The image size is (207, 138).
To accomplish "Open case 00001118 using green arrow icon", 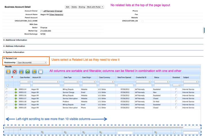I will coord(16,102).
